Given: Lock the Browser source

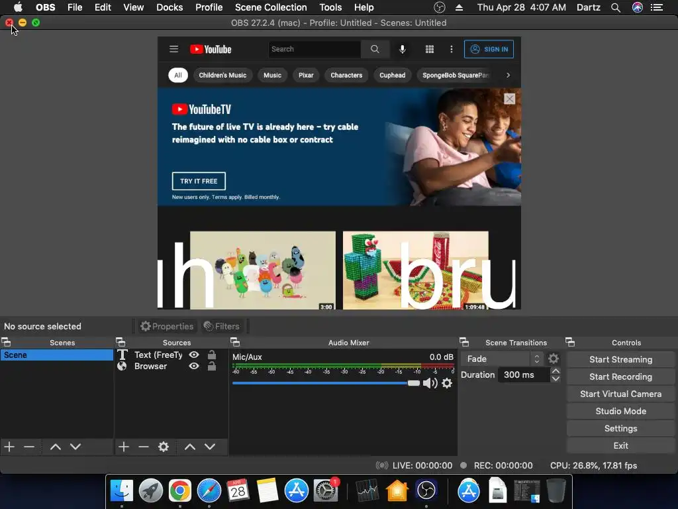Looking at the screenshot, I should [212, 366].
